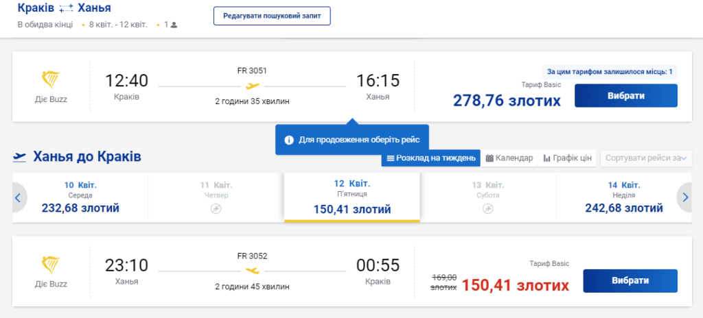This screenshot has width=703, height=318.
Task: Click the 16:15 arrival time
Action: tap(378, 81)
